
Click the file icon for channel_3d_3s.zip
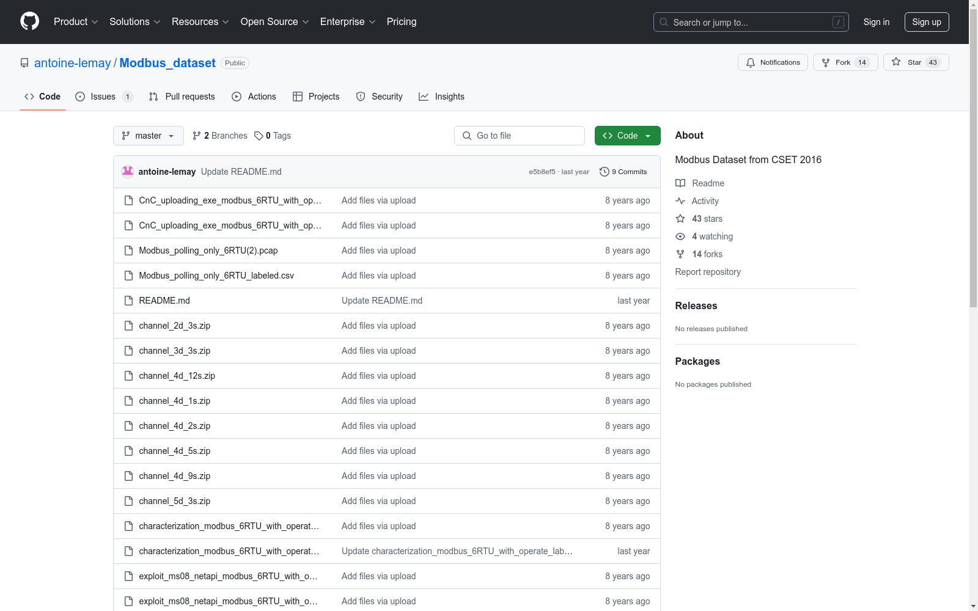pyautogui.click(x=128, y=351)
